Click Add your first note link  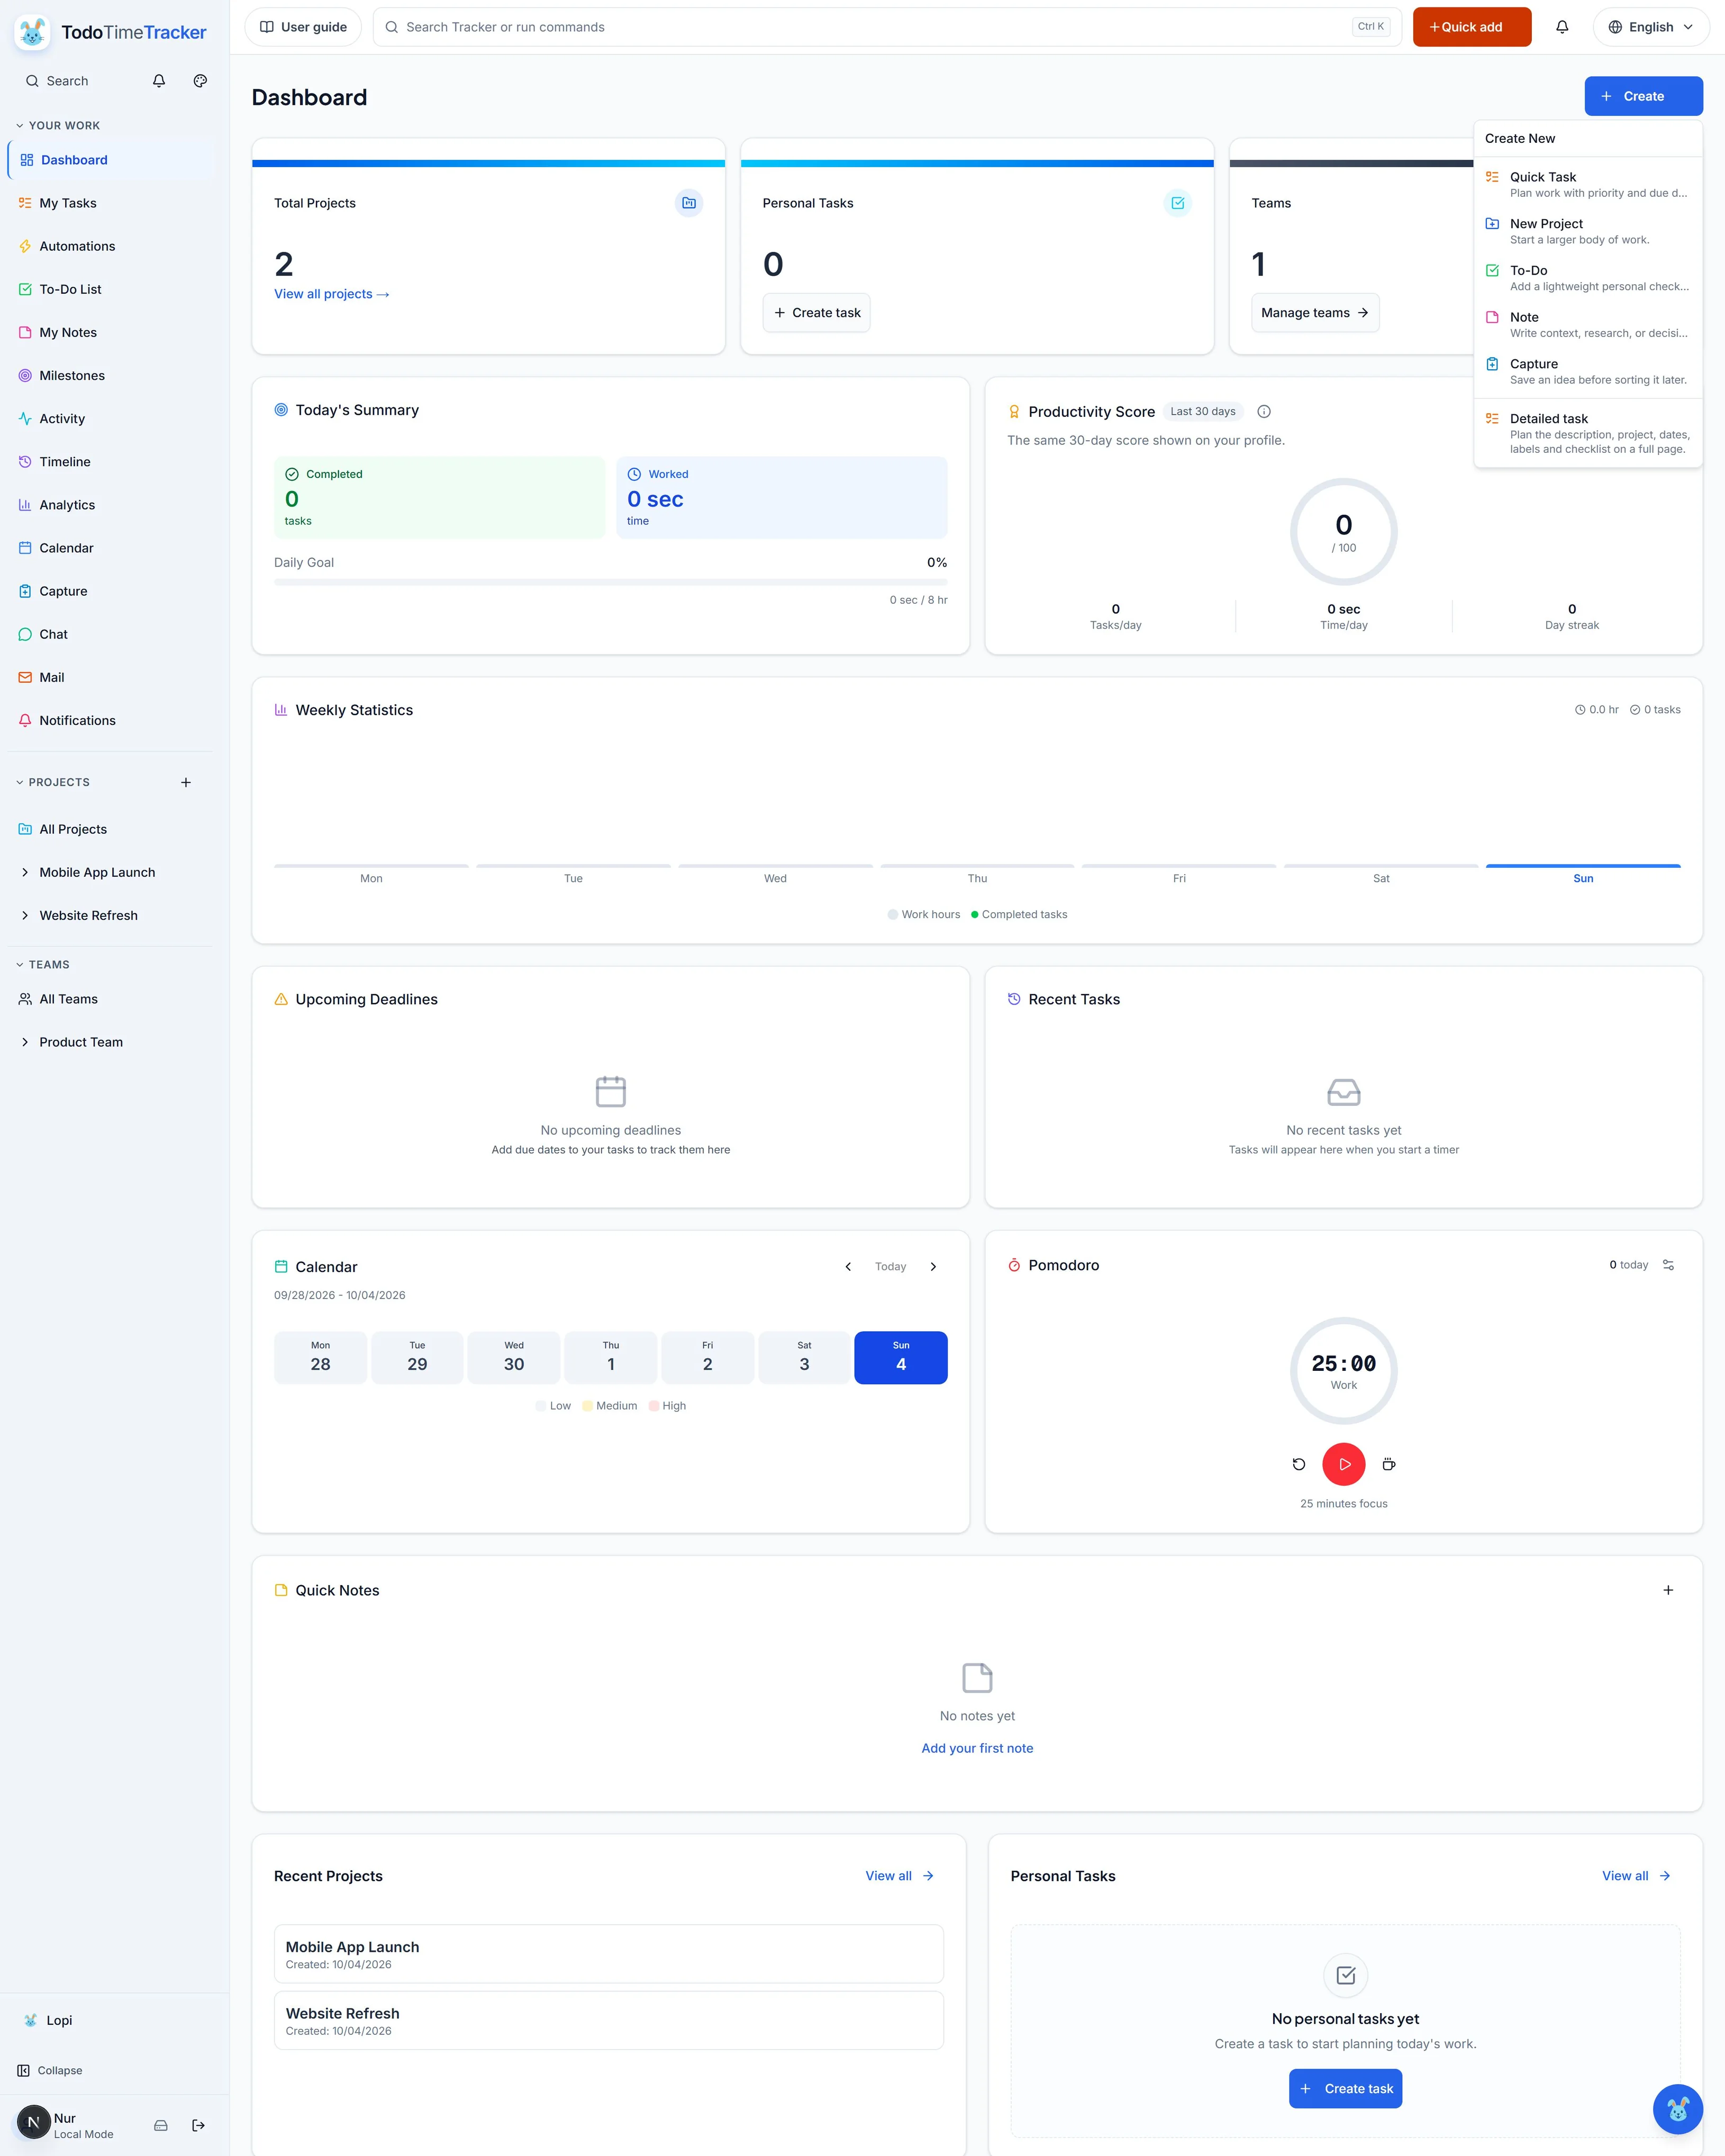[x=977, y=1748]
